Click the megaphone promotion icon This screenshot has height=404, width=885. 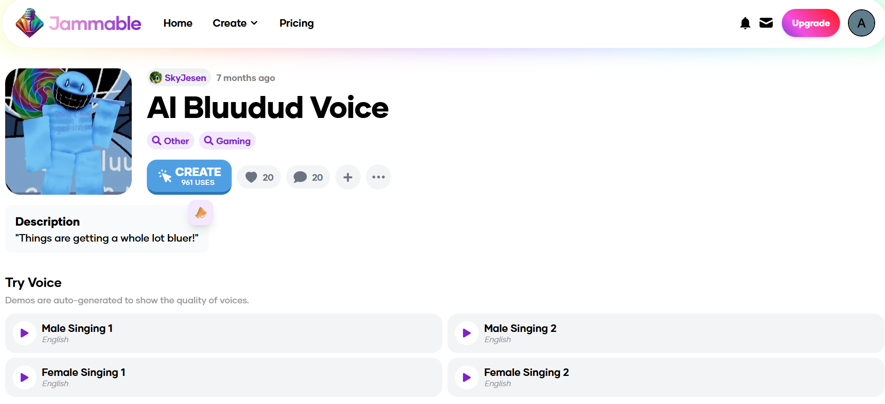(x=201, y=213)
